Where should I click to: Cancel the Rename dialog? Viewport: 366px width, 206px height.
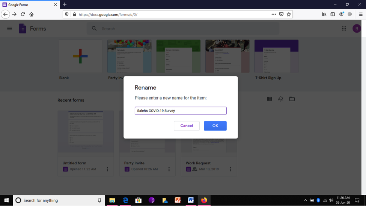click(187, 126)
